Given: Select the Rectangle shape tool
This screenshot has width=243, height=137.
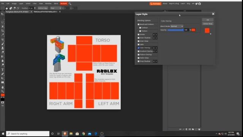Looking at the screenshot, I should coord(3,82).
